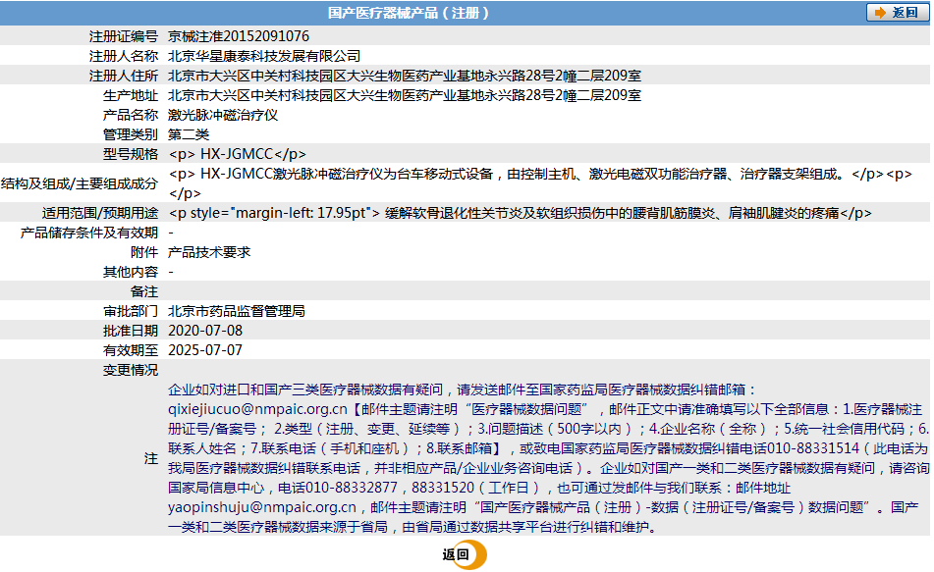The height and width of the screenshot is (572, 934).
Task: Click the product name 激光脉冲磁治疗仪
Action: pos(223,115)
